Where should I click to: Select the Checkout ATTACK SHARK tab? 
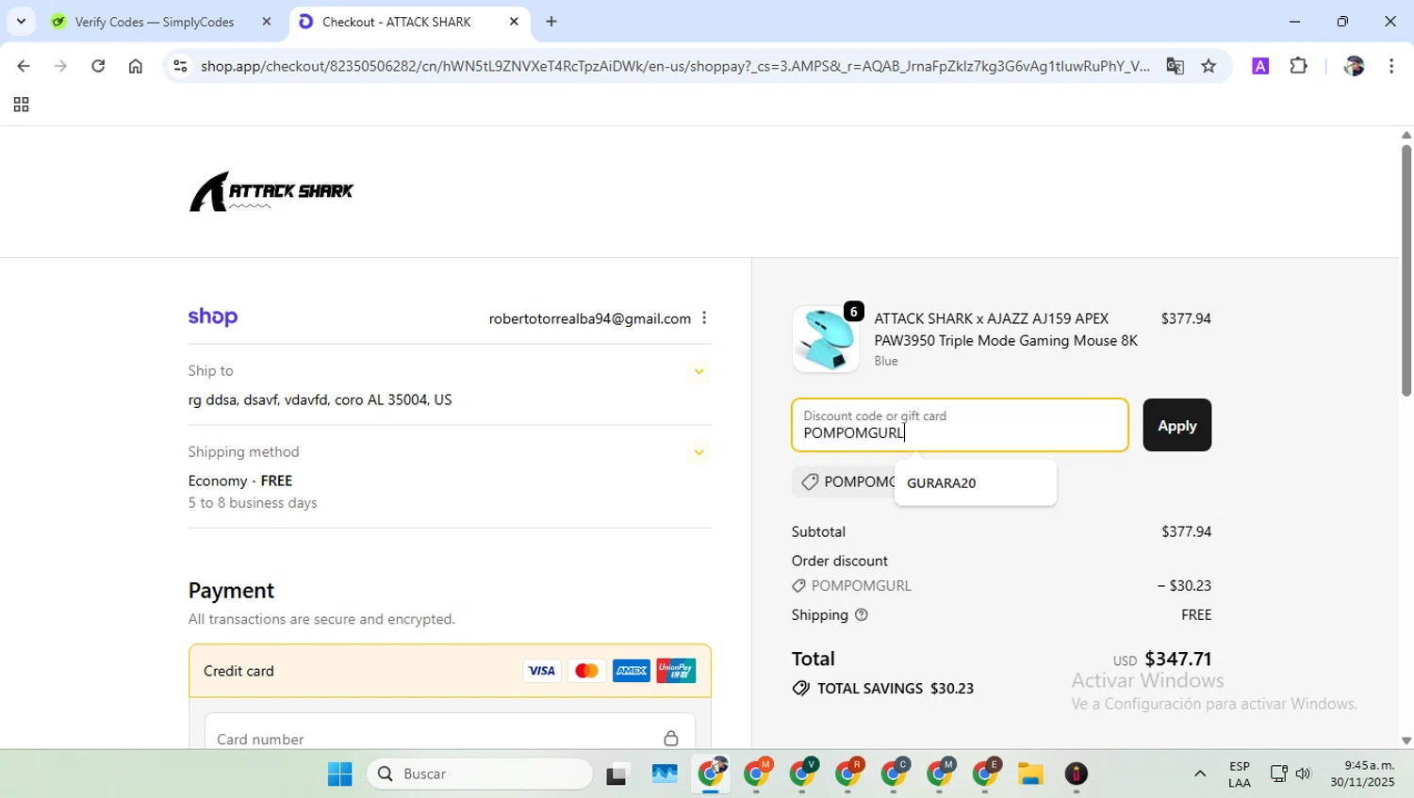click(397, 22)
